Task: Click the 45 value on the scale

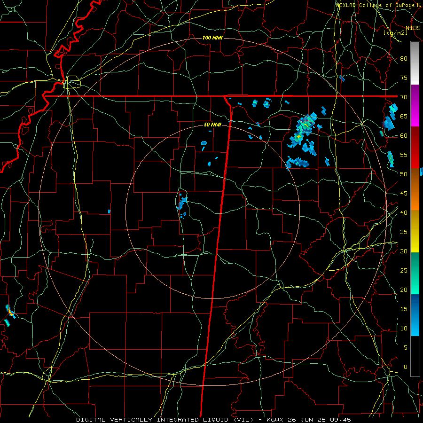Action: [404, 194]
